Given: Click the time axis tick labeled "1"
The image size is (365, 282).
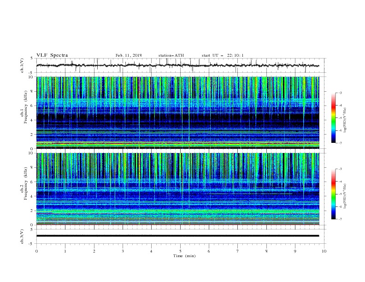Looking at the screenshot, I should [x=65, y=251].
